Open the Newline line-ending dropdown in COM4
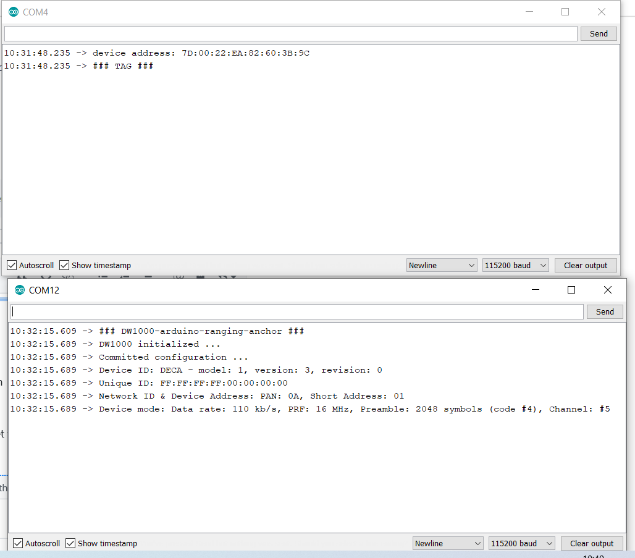Viewport: 635px width, 558px height. pyautogui.click(x=442, y=265)
